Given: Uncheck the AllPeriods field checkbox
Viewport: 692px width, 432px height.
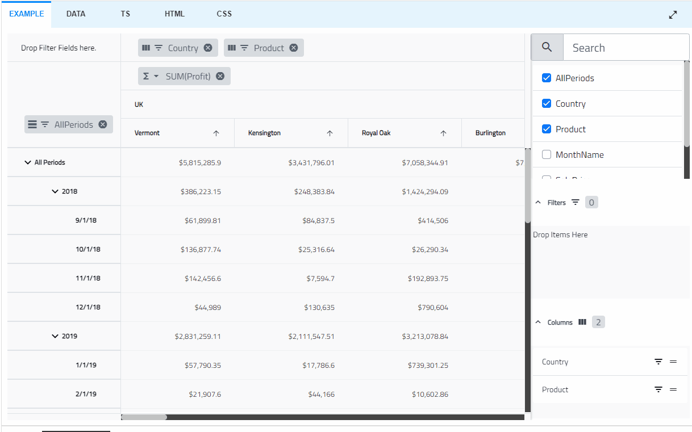Looking at the screenshot, I should click(547, 78).
